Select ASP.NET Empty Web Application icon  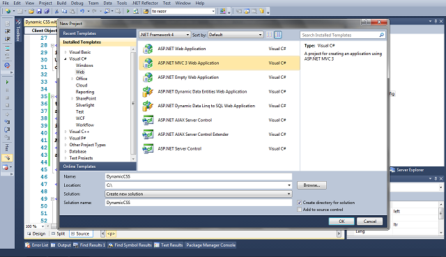click(x=148, y=77)
